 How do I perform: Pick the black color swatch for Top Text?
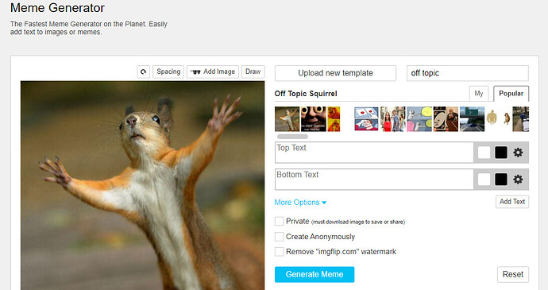(501, 153)
